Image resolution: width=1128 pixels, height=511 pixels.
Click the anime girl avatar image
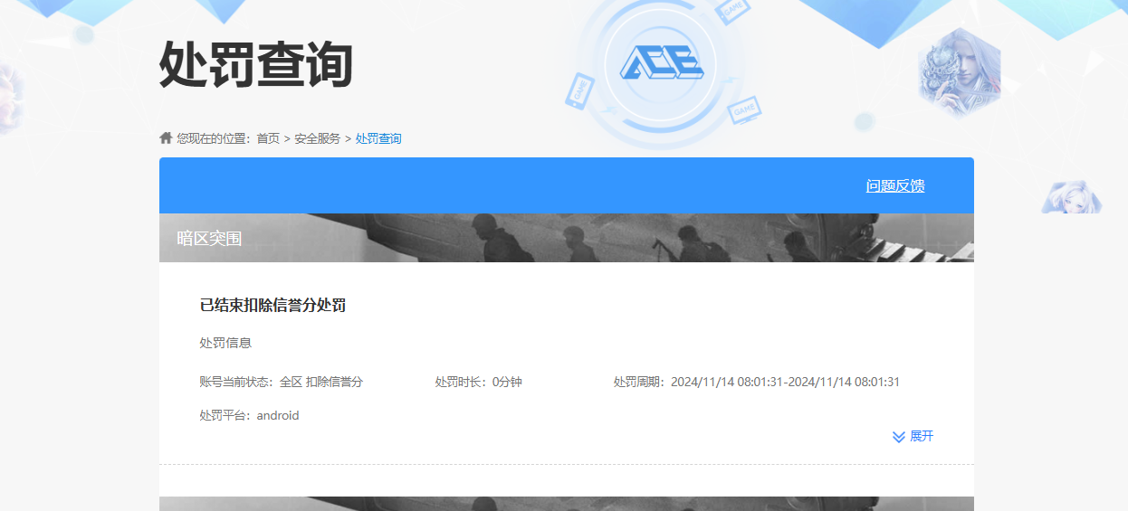(x=1072, y=196)
